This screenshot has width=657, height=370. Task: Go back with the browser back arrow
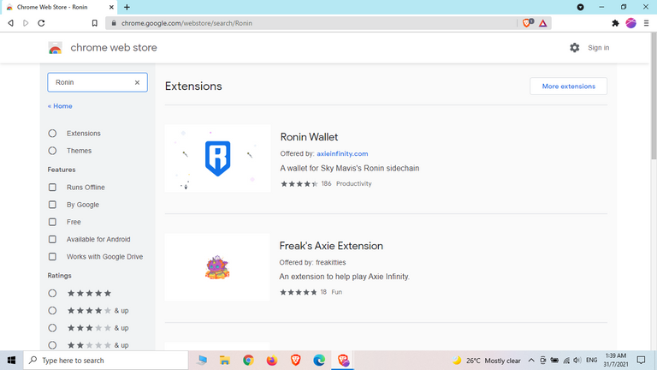11,23
